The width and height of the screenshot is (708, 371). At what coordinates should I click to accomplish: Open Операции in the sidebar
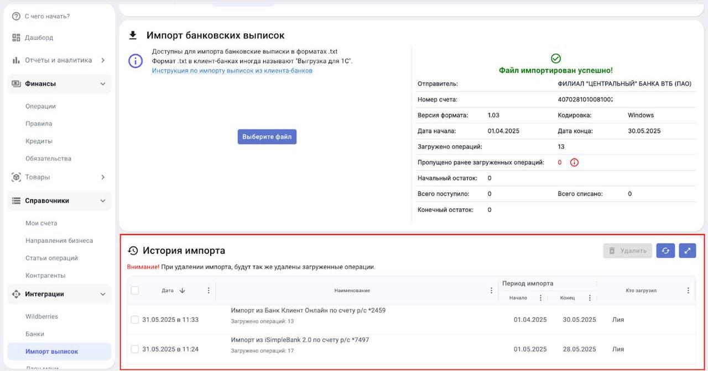(40, 106)
